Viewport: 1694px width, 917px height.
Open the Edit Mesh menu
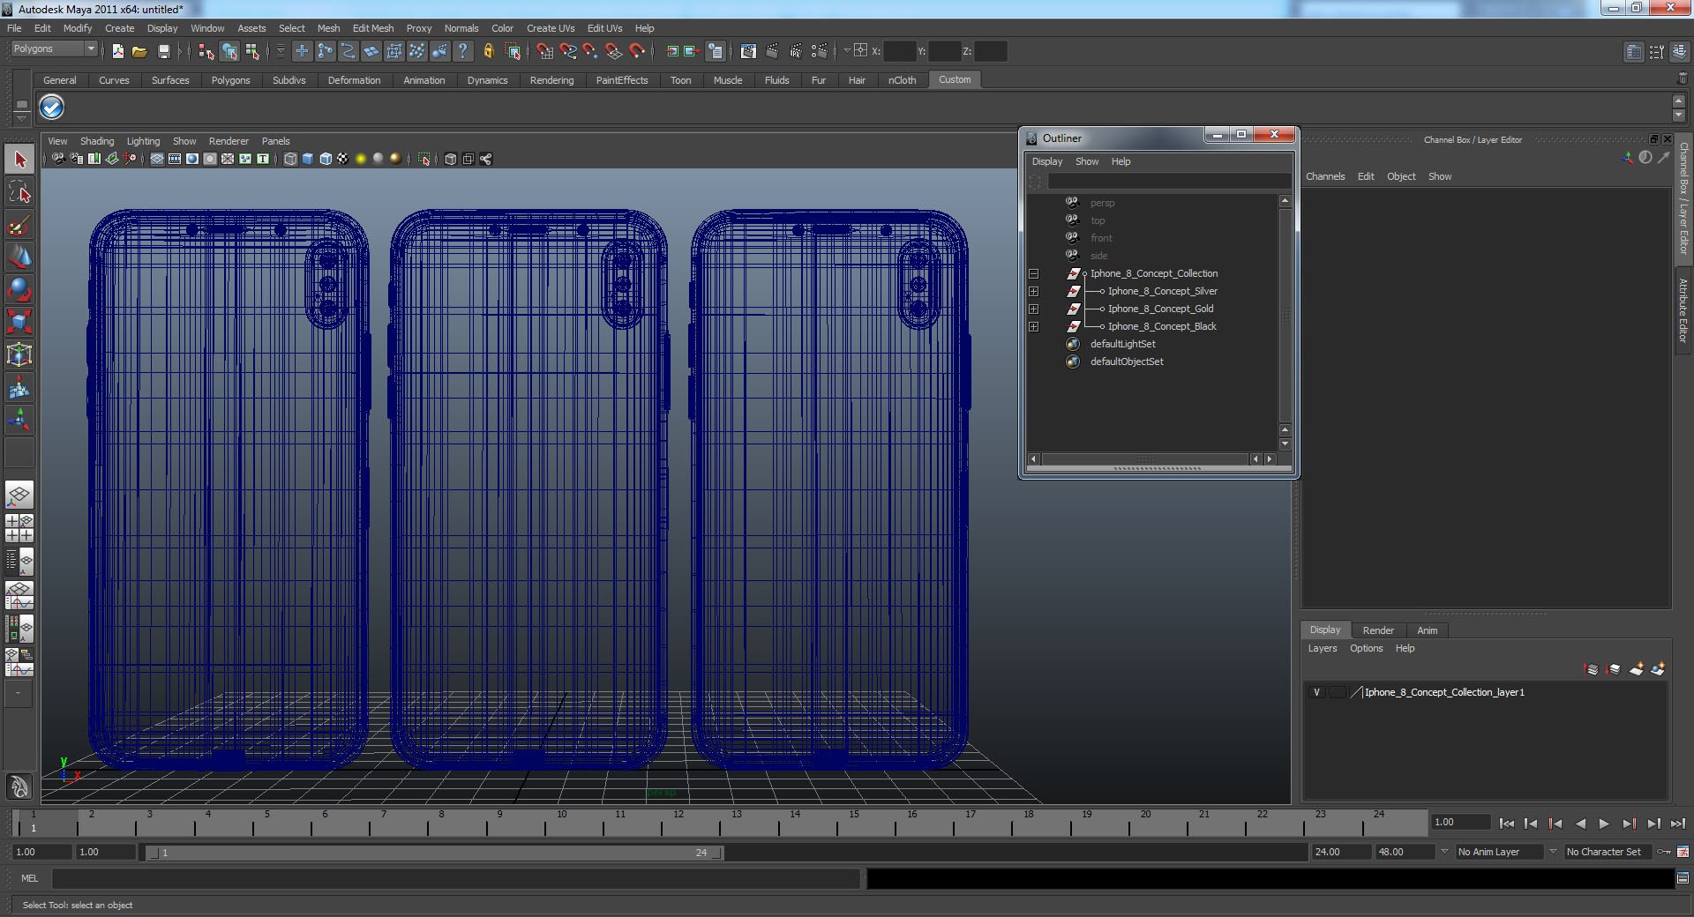point(373,28)
